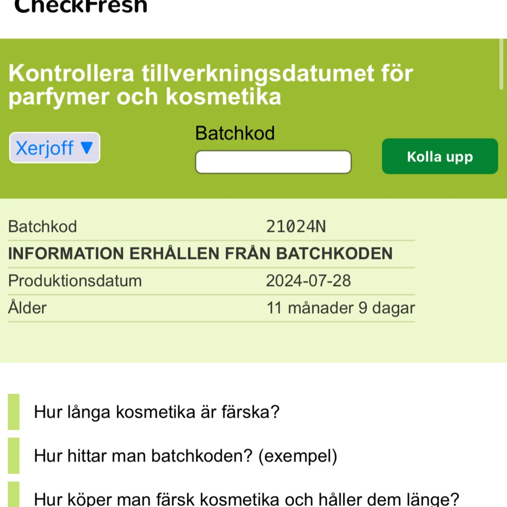Click the CheckFresh logo at top
The height and width of the screenshot is (507, 507).
tap(81, 6)
